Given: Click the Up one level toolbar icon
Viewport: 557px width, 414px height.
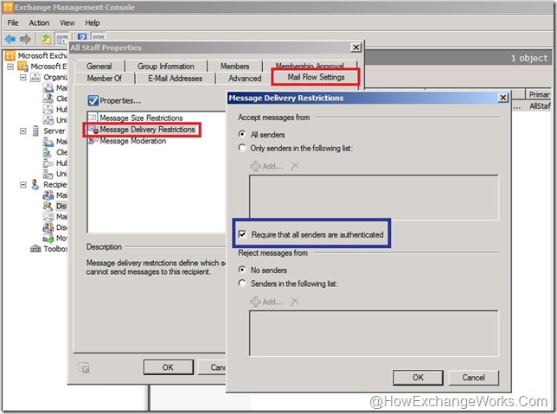Looking at the screenshot, I should (46, 39).
